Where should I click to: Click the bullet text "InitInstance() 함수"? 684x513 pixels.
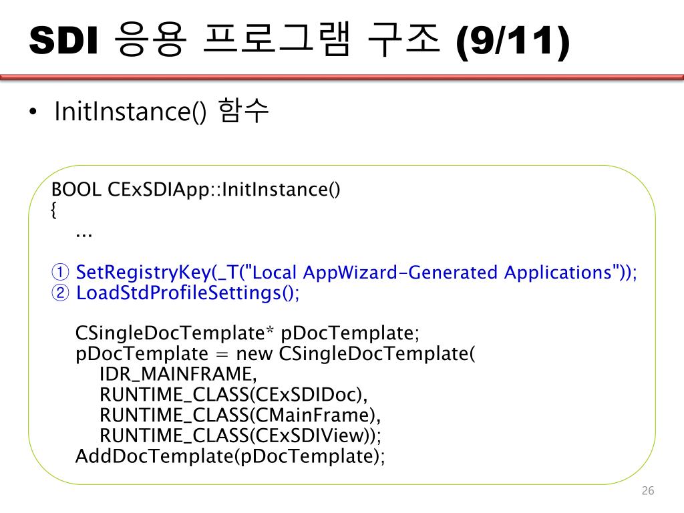click(x=162, y=111)
